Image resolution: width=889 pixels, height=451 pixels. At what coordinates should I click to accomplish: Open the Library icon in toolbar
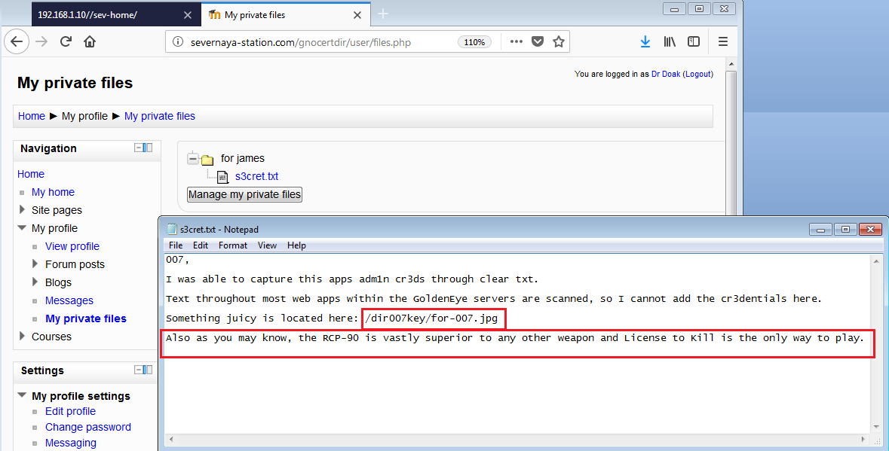click(x=670, y=42)
